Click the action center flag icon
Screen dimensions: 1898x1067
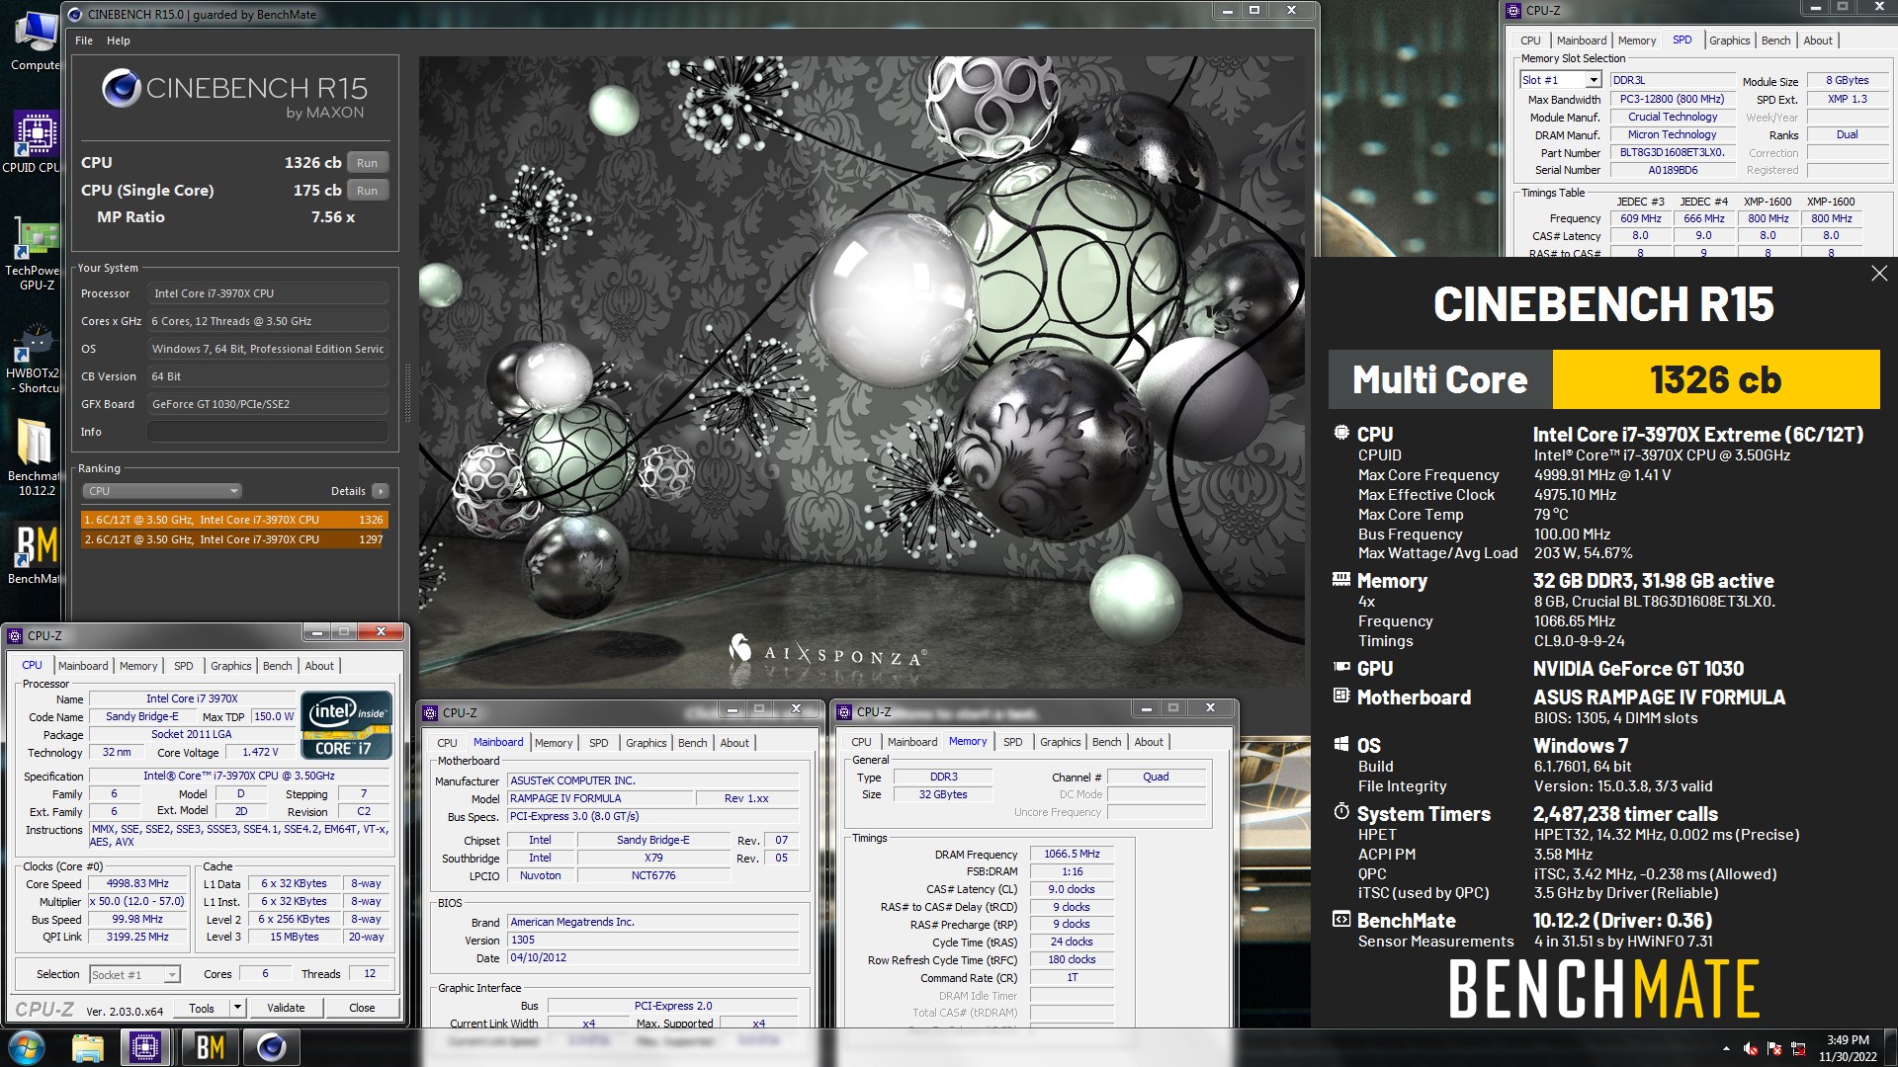(1774, 1048)
